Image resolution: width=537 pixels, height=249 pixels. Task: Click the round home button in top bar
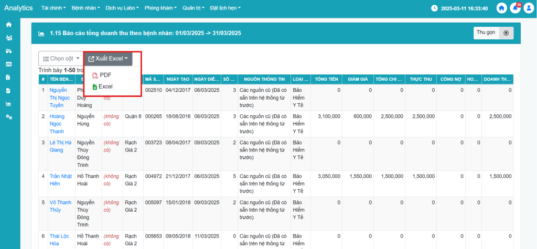coord(502,8)
